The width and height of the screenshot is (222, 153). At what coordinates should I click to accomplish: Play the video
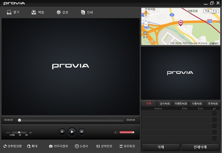pos(72,132)
